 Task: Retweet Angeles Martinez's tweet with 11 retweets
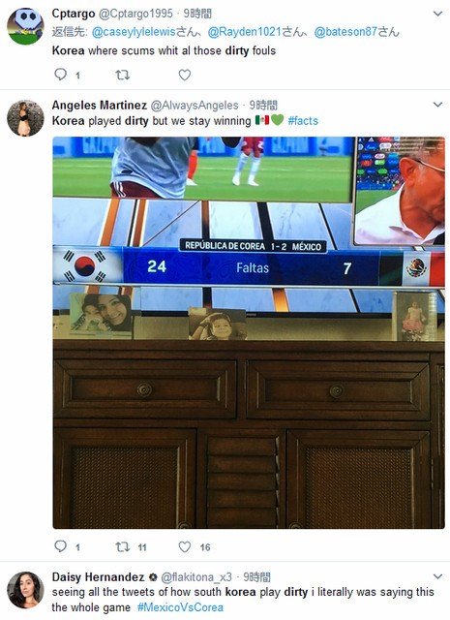pos(123,546)
